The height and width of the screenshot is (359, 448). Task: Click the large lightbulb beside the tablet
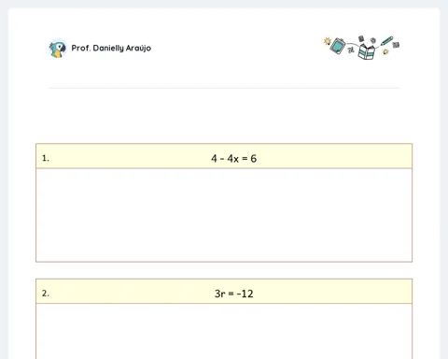point(328,41)
